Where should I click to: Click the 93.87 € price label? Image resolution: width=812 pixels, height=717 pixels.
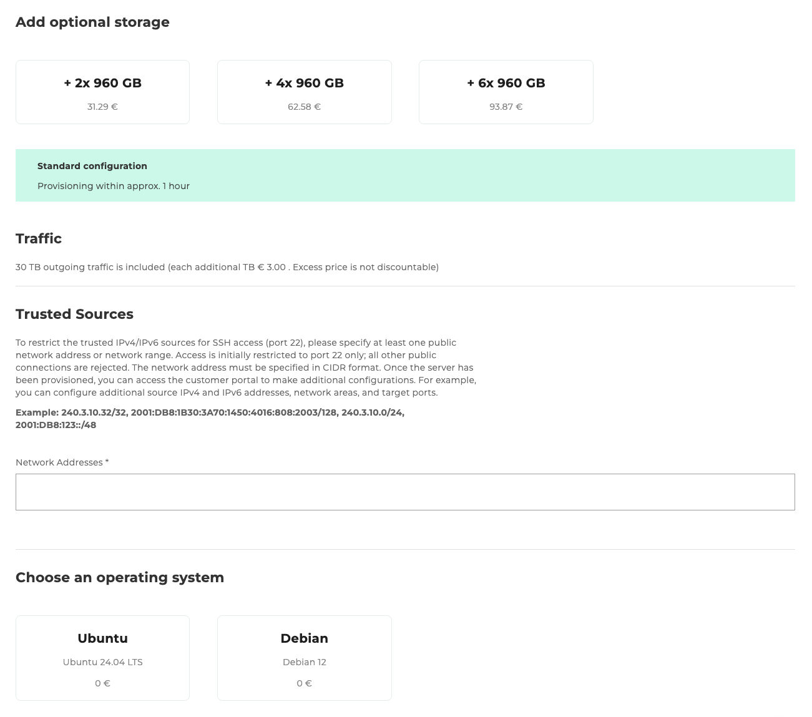pos(506,107)
